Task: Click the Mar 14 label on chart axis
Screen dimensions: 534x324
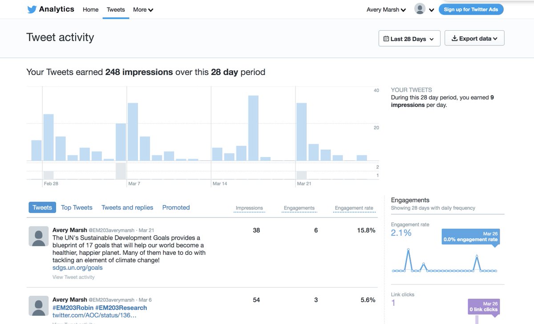Action: pos(220,183)
